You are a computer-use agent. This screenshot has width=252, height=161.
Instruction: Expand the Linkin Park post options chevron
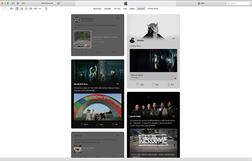pos(176,116)
